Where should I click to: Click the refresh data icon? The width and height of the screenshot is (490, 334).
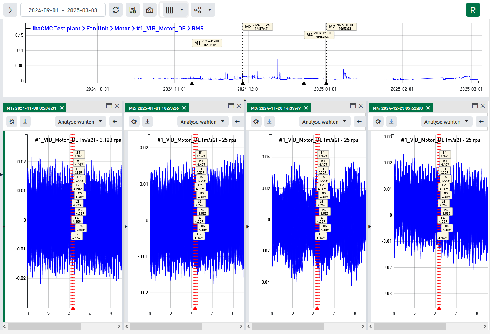point(116,10)
